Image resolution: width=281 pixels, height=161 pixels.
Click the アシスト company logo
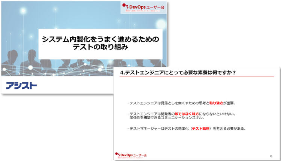pyautogui.click(x=21, y=86)
